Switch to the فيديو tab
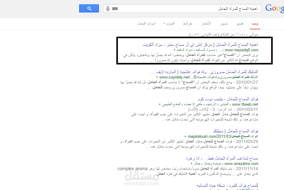 pos(240,24)
